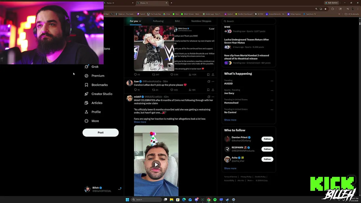
Task: Switch to the BAU tab
Action: click(x=177, y=21)
